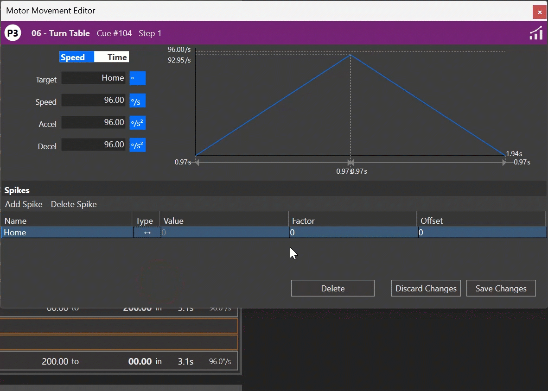548x391 pixels.
Task: Click the Offset cell of Home spike
Action: (482, 233)
